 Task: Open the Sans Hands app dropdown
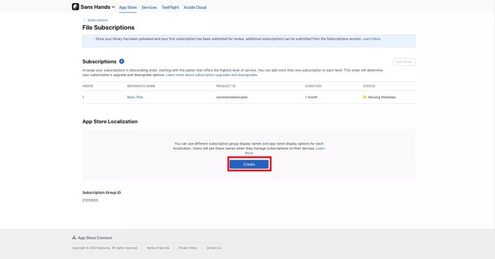98,7
